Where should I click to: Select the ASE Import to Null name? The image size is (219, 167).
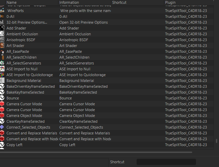(22, 69)
